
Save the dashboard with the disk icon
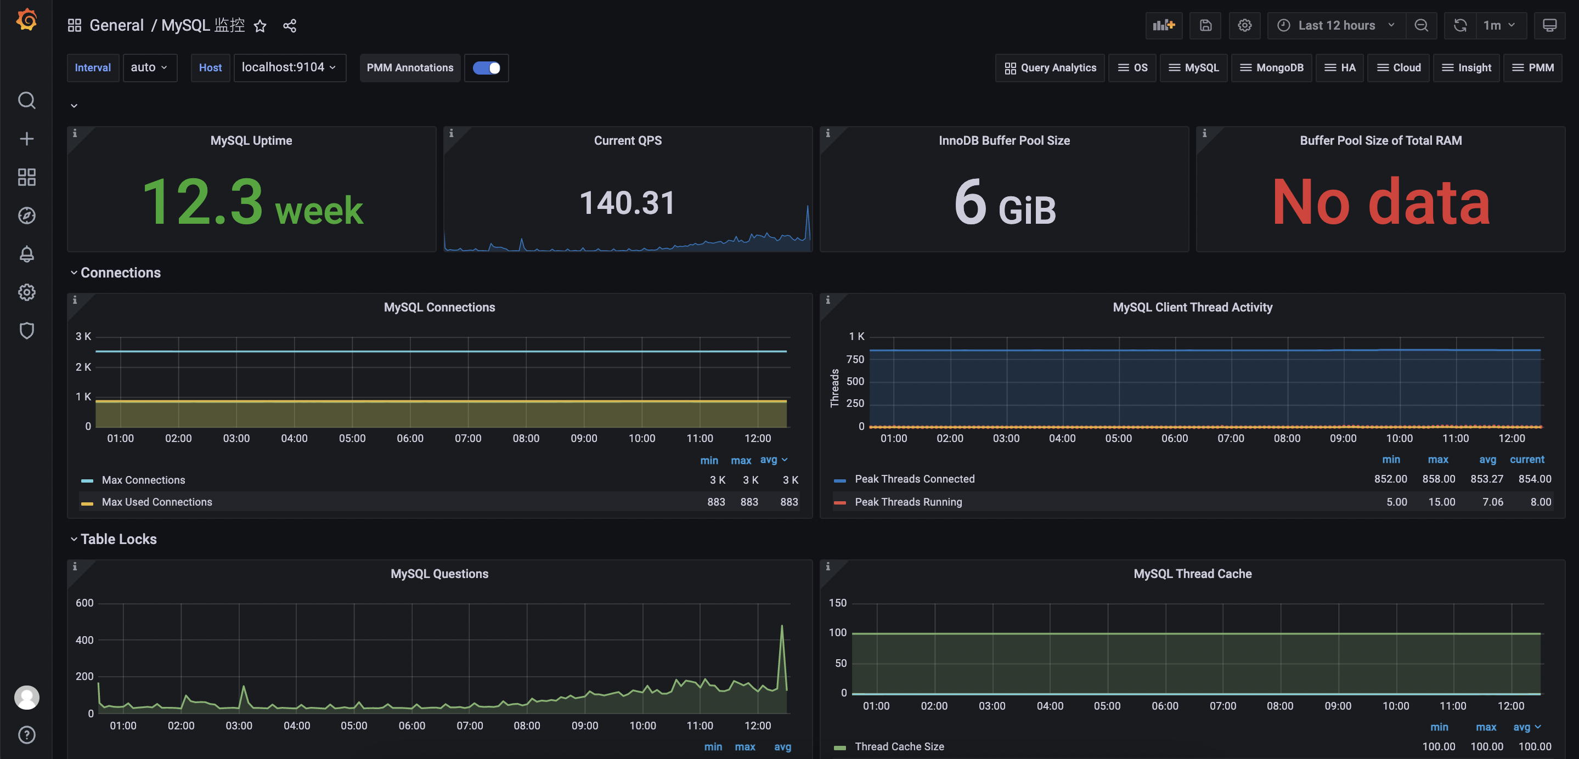coord(1205,25)
